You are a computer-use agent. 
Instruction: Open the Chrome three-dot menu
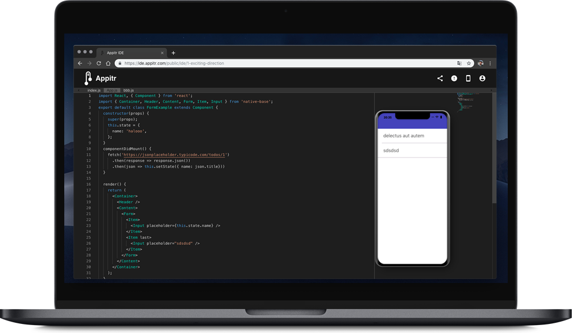(490, 63)
